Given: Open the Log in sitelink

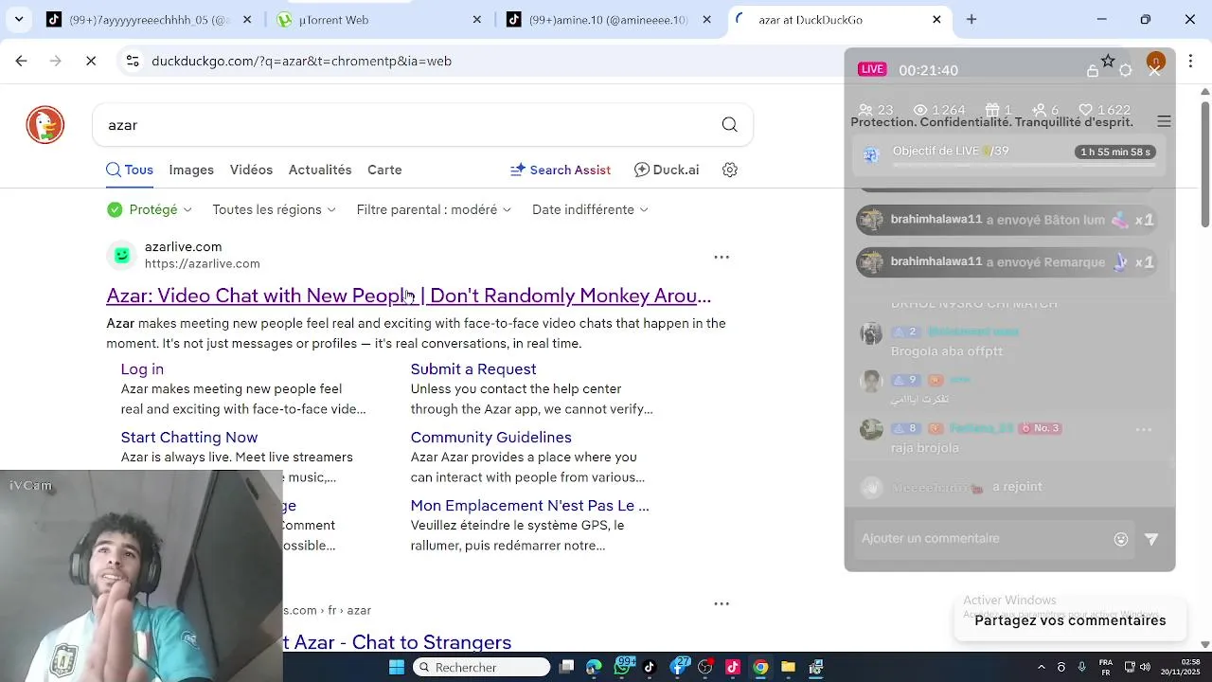Looking at the screenshot, I should 142,369.
